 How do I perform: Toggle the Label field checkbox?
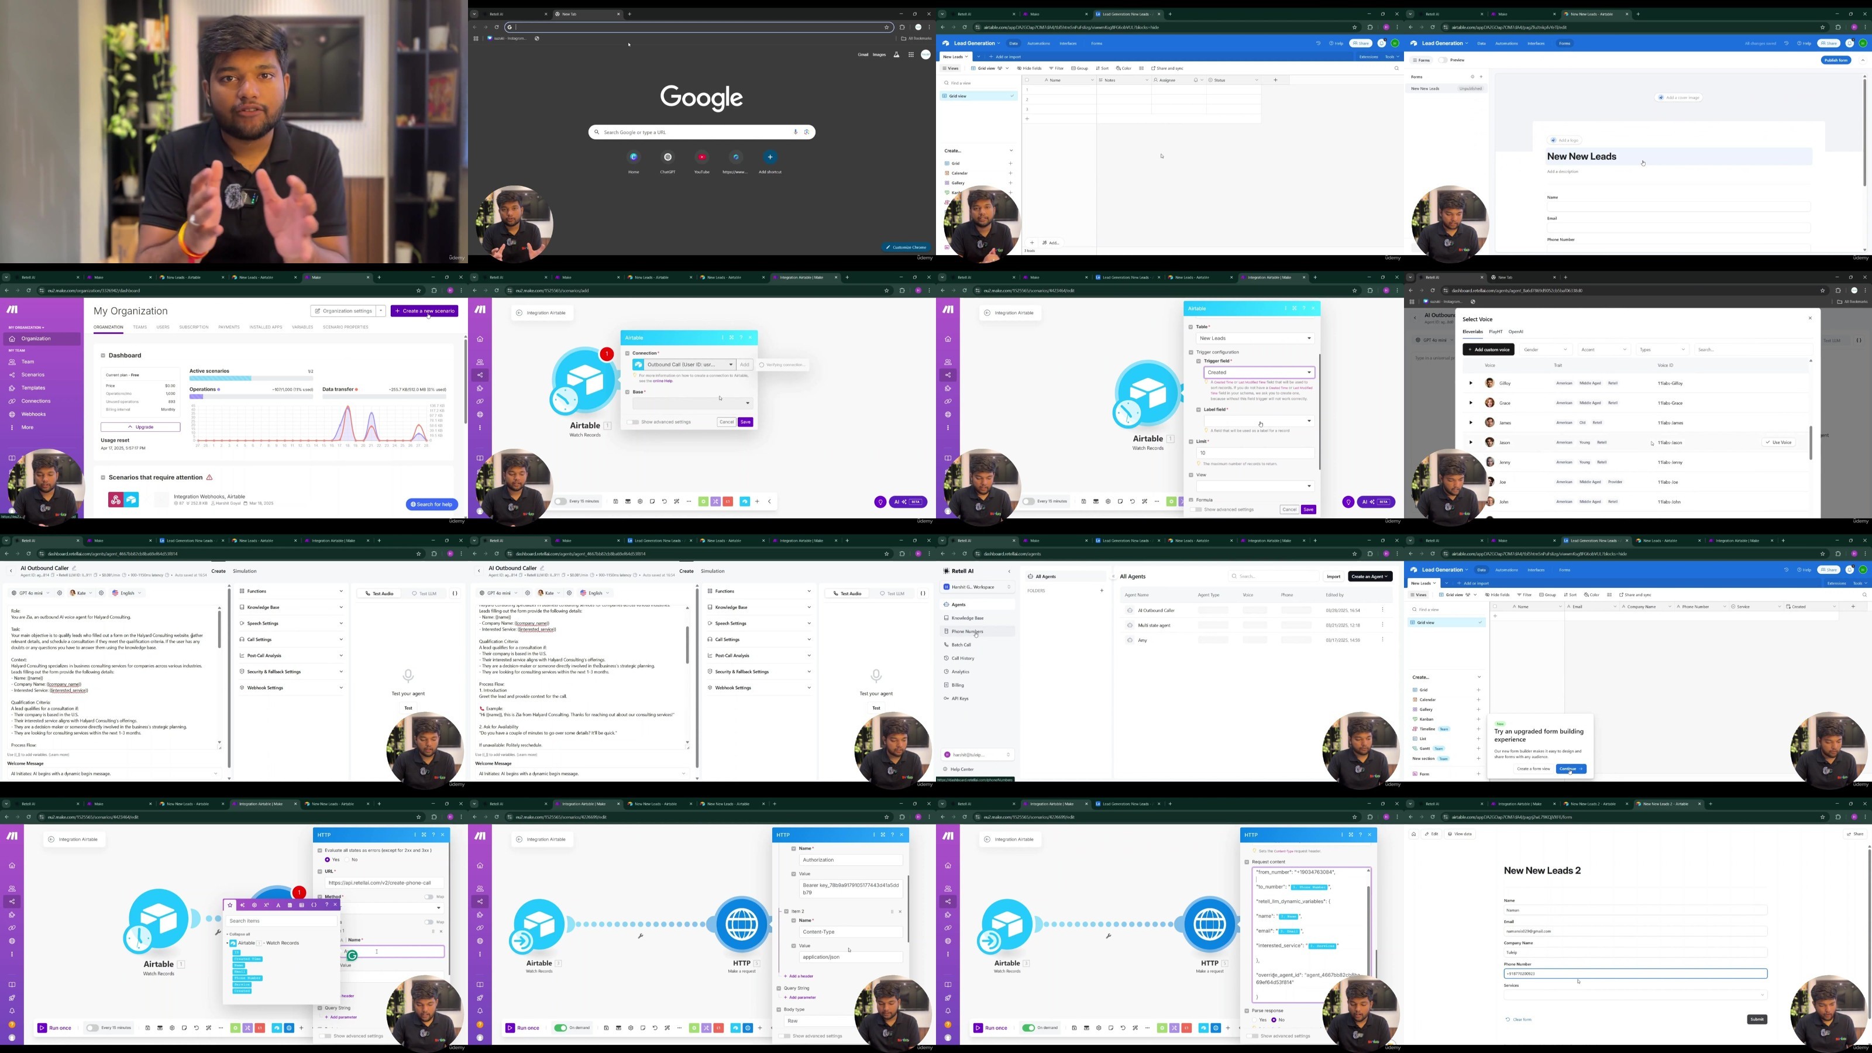(x=1198, y=409)
